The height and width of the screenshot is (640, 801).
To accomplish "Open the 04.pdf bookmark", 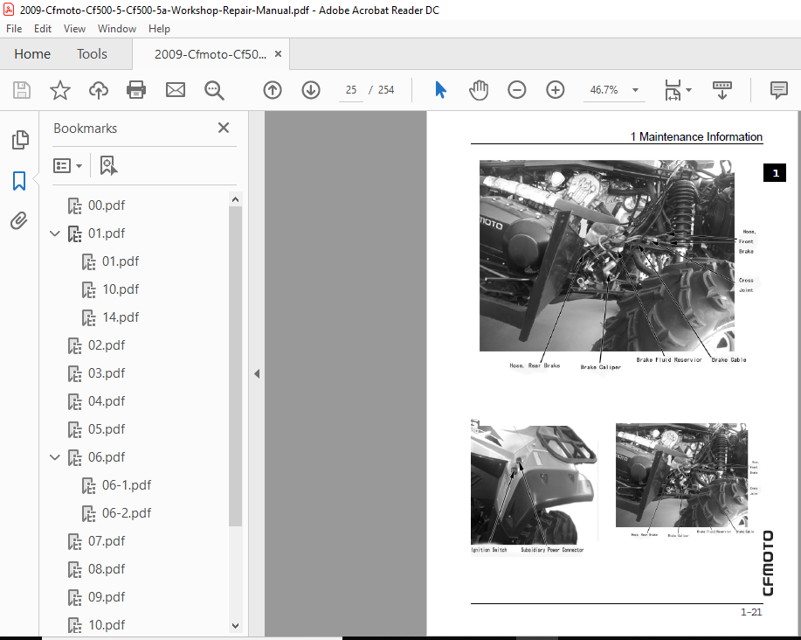I will click(107, 401).
